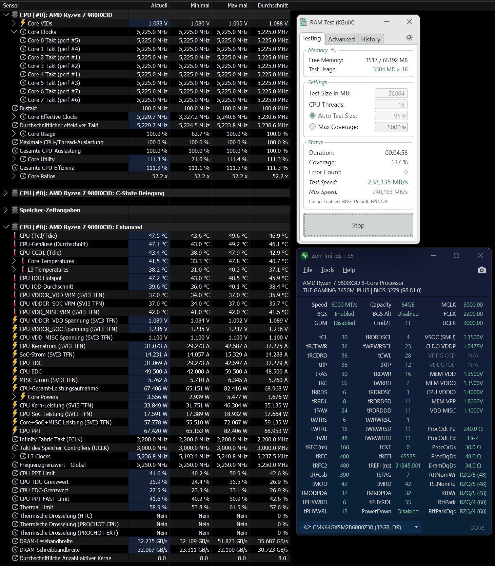Open the File menu in ZenTimings
Viewport: 495px width, 566px height.
coord(308,270)
